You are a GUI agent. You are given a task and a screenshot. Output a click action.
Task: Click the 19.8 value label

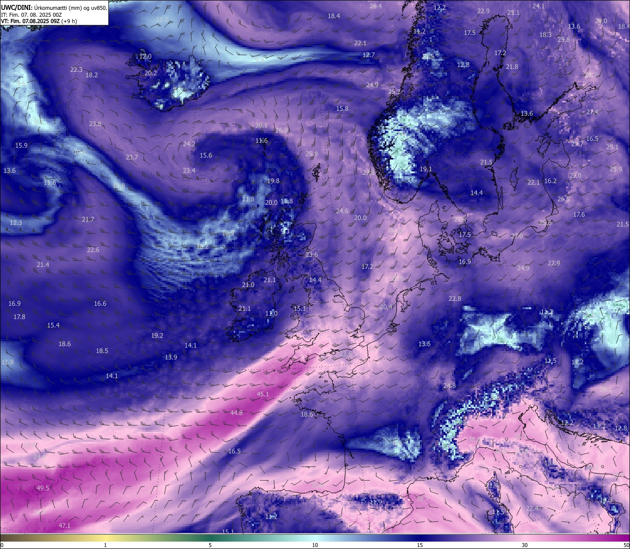click(x=273, y=181)
